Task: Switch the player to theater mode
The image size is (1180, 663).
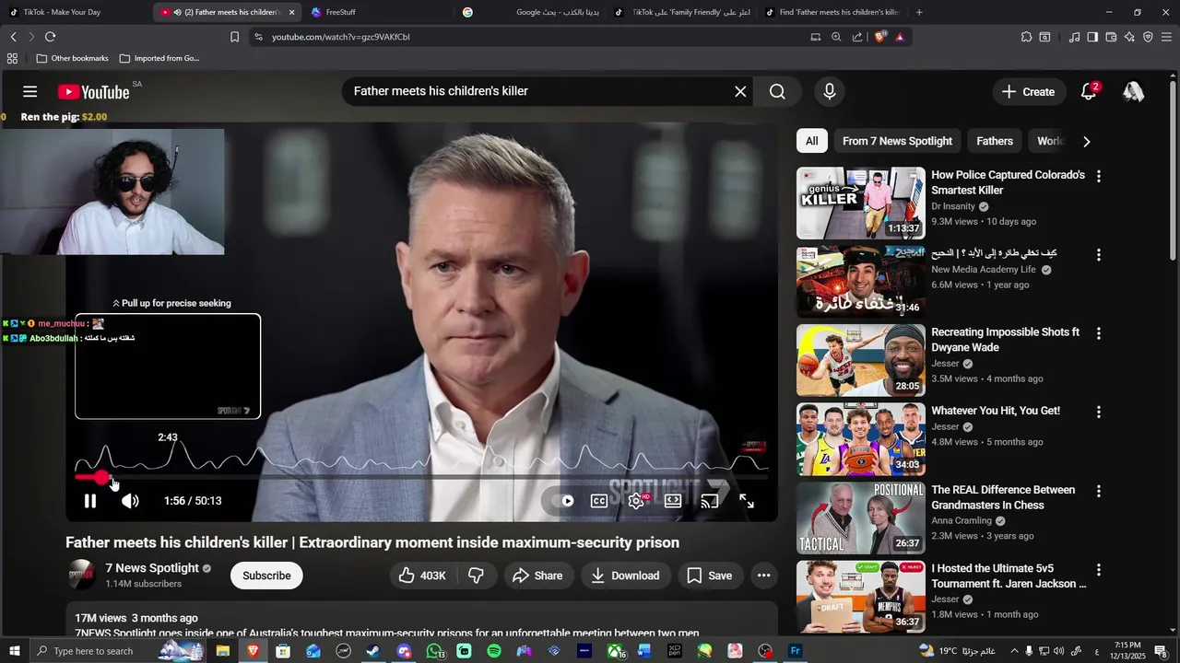Action: 673,501
